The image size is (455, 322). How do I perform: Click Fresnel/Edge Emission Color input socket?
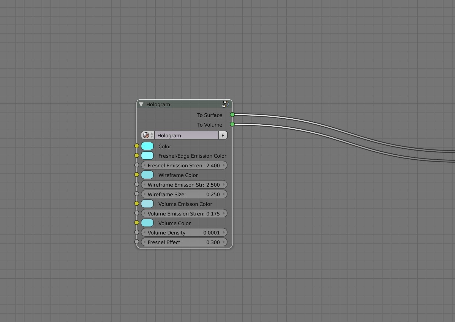[x=137, y=155]
